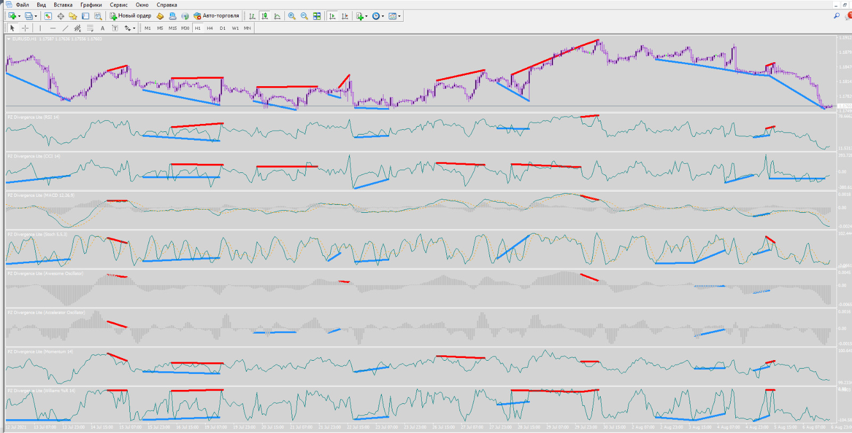Select the Horizontal Line tool
852x433 pixels.
coord(53,28)
